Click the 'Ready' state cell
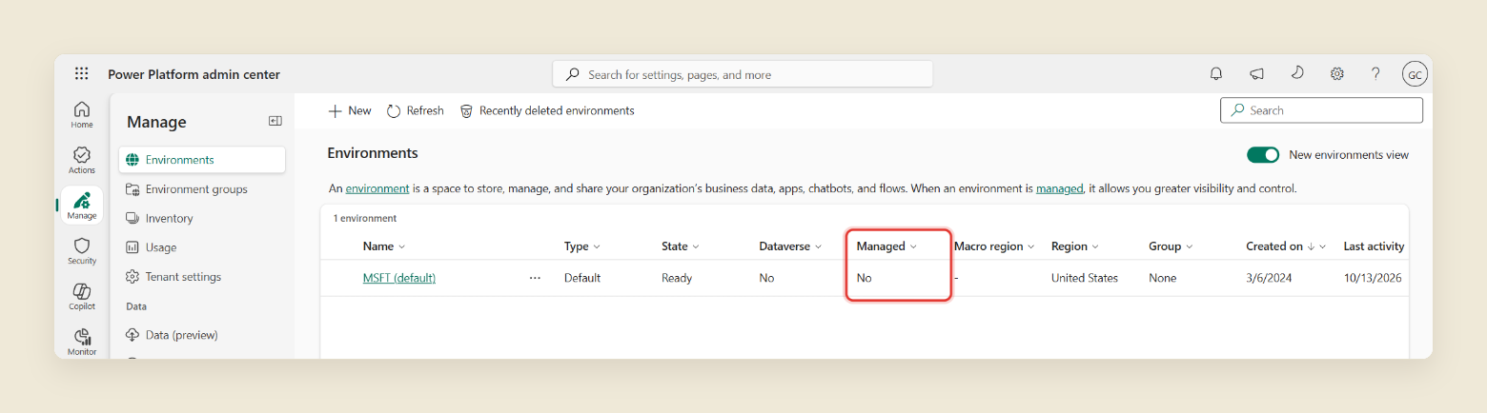 pos(677,278)
